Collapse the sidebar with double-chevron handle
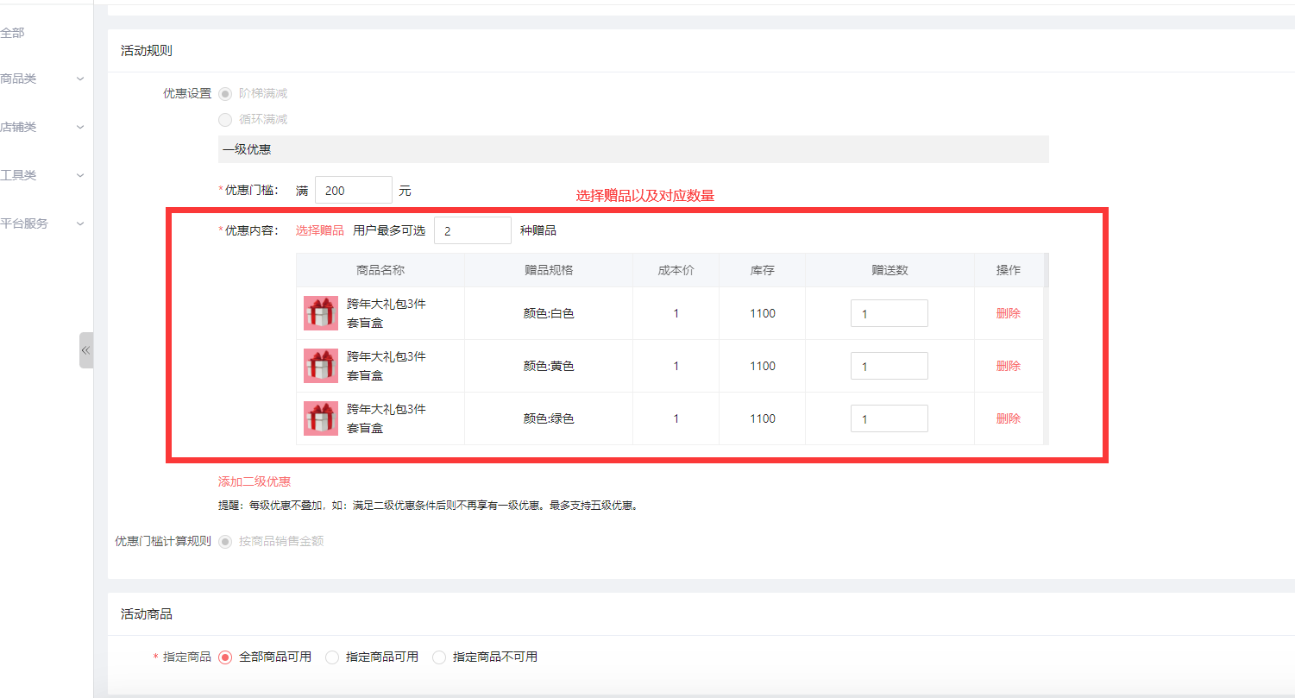Screen dimensions: 1295x698 tap(85, 350)
